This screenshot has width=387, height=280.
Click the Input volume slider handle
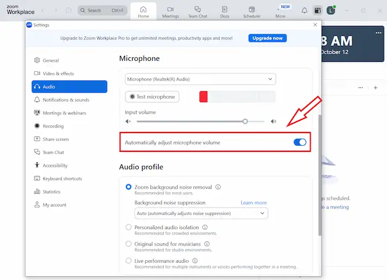point(245,121)
